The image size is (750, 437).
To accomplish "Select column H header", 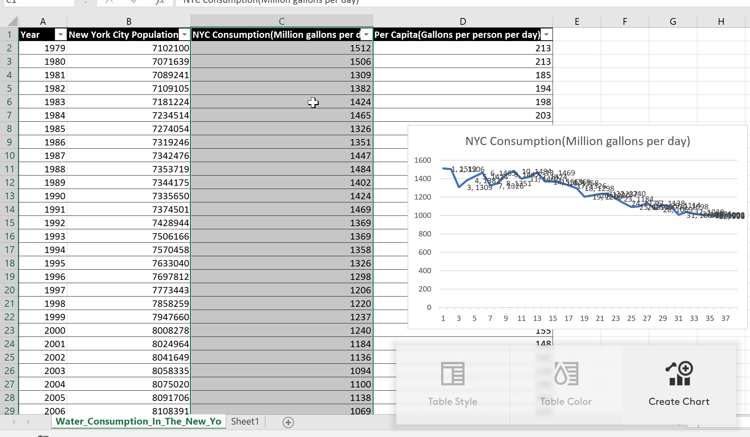I will click(x=721, y=21).
